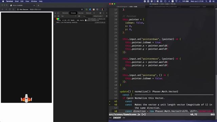Go forward in browser history

click(x=6, y=9)
